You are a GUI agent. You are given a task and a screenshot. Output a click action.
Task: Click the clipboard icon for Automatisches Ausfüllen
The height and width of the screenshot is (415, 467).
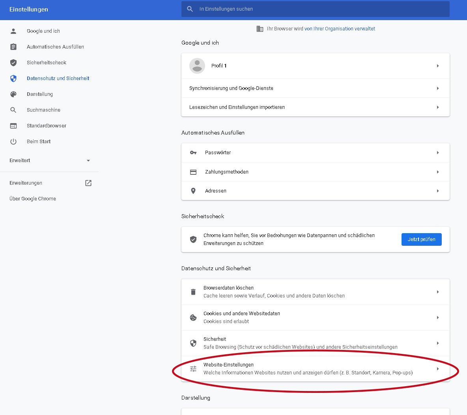[x=13, y=47]
